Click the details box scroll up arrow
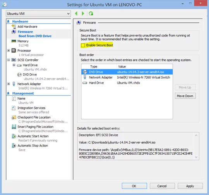Image resolution: width=209 pixels, height=195 pixels. [x=196, y=135]
